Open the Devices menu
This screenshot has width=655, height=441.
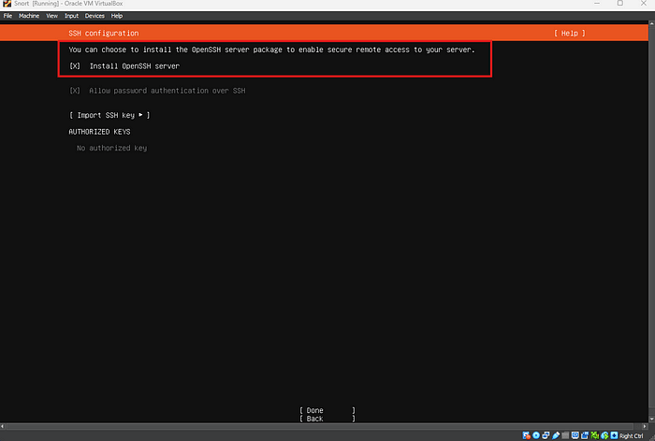click(x=95, y=16)
